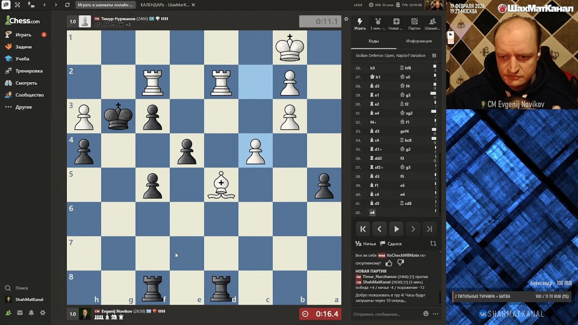Click the black king on the board
The image size is (578, 325).
click(118, 116)
